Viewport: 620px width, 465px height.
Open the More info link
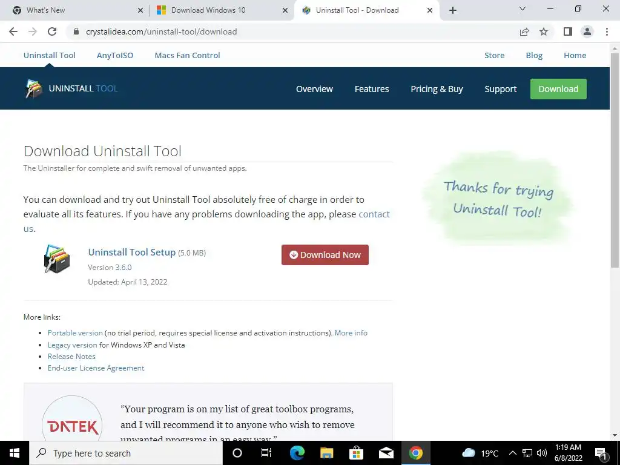[351, 333]
